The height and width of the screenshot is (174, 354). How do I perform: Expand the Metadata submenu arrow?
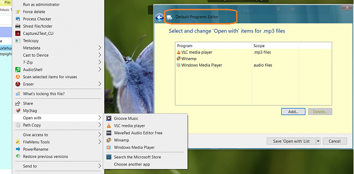(x=100, y=48)
